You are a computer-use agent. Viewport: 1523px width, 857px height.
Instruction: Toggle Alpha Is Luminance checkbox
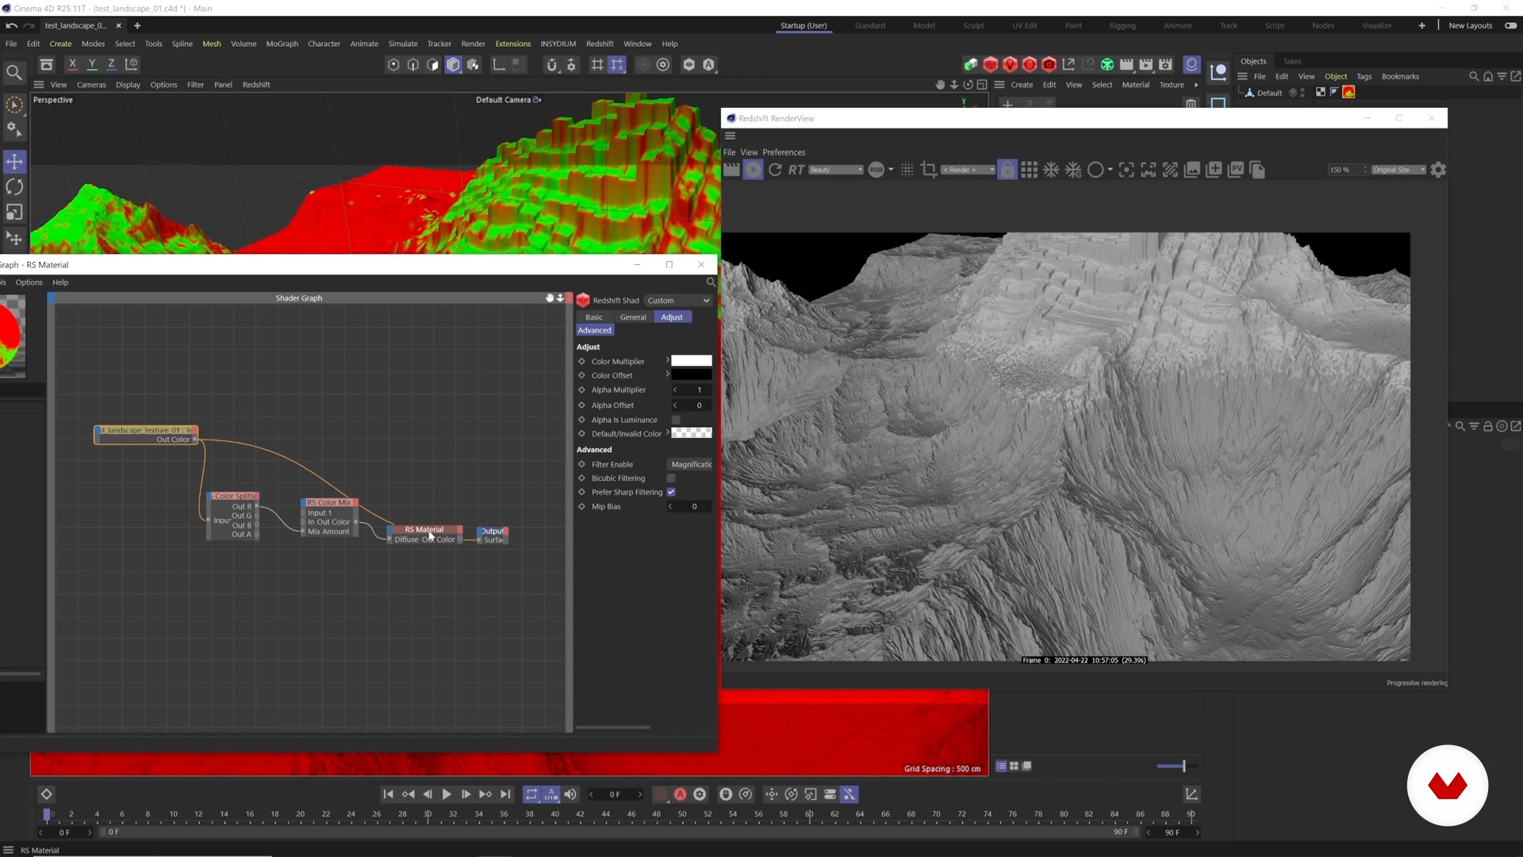point(676,420)
